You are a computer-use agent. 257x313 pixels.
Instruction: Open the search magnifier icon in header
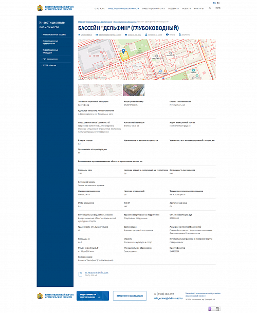pyautogui.click(x=210, y=8)
